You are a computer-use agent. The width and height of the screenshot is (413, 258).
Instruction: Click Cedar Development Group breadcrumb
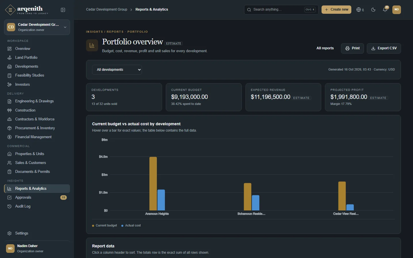107,9
